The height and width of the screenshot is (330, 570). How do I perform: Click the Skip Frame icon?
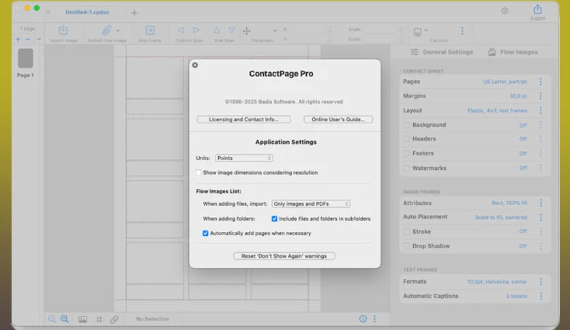(x=150, y=30)
